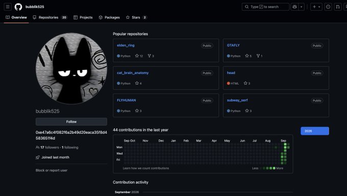
Task: Click the brightest green legend square
Action: [274, 168]
